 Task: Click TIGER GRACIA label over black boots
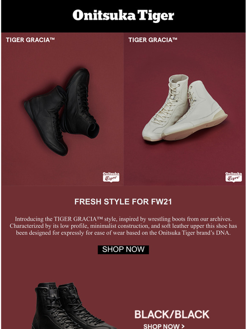(31, 40)
